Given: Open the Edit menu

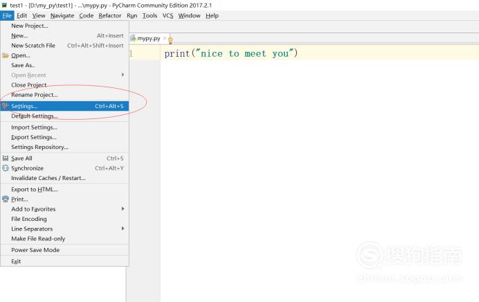Looking at the screenshot, I should pos(21,16).
